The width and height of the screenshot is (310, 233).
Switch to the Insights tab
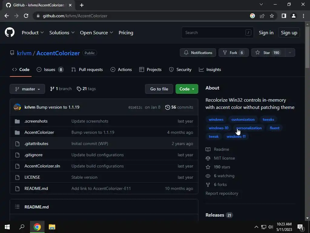click(210, 69)
